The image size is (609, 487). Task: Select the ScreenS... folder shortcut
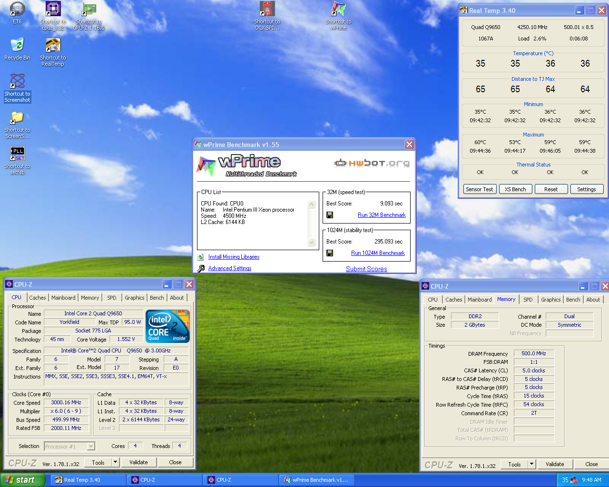(x=17, y=117)
